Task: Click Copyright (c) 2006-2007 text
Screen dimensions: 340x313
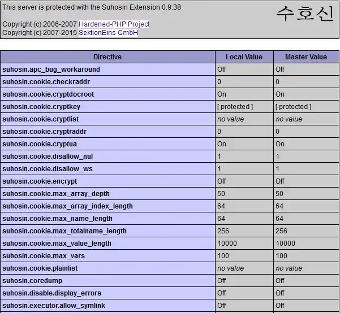Action: pyautogui.click(x=40, y=24)
